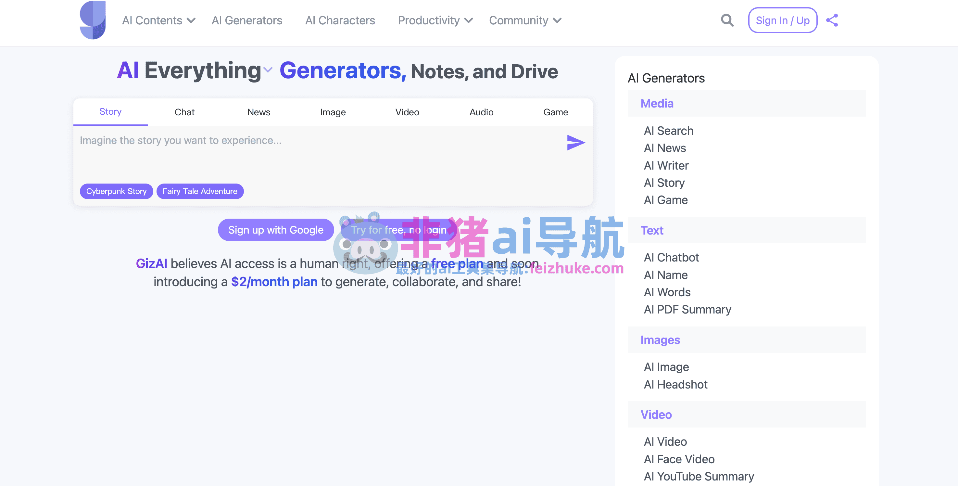Send the story prompt with arrow icon
This screenshot has height=486, width=958.
(x=575, y=143)
